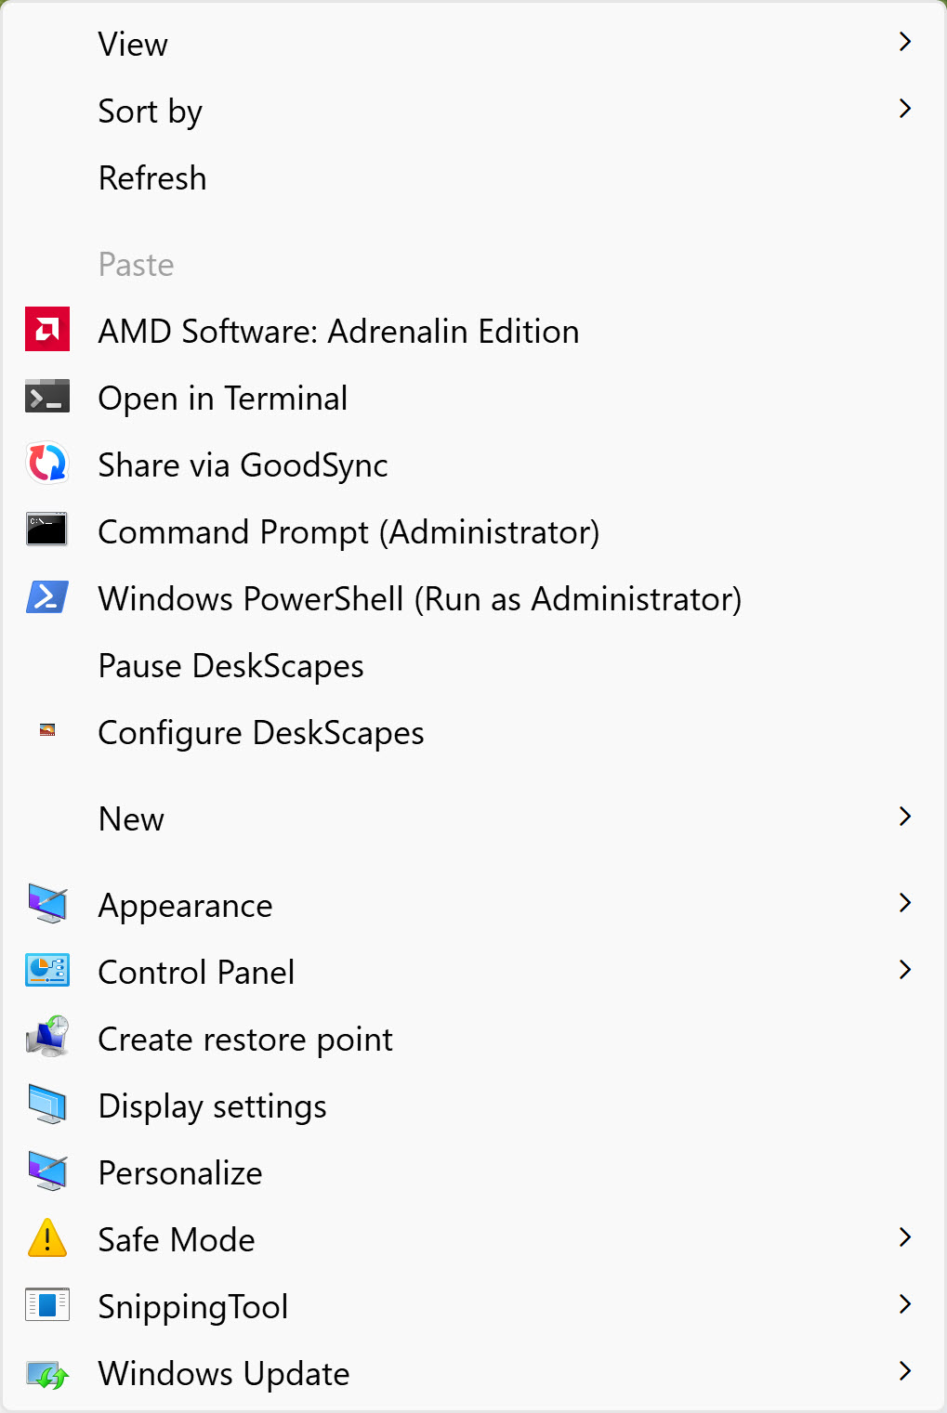Click the Command Prompt black window icon
The image size is (947, 1413).
[x=47, y=530]
